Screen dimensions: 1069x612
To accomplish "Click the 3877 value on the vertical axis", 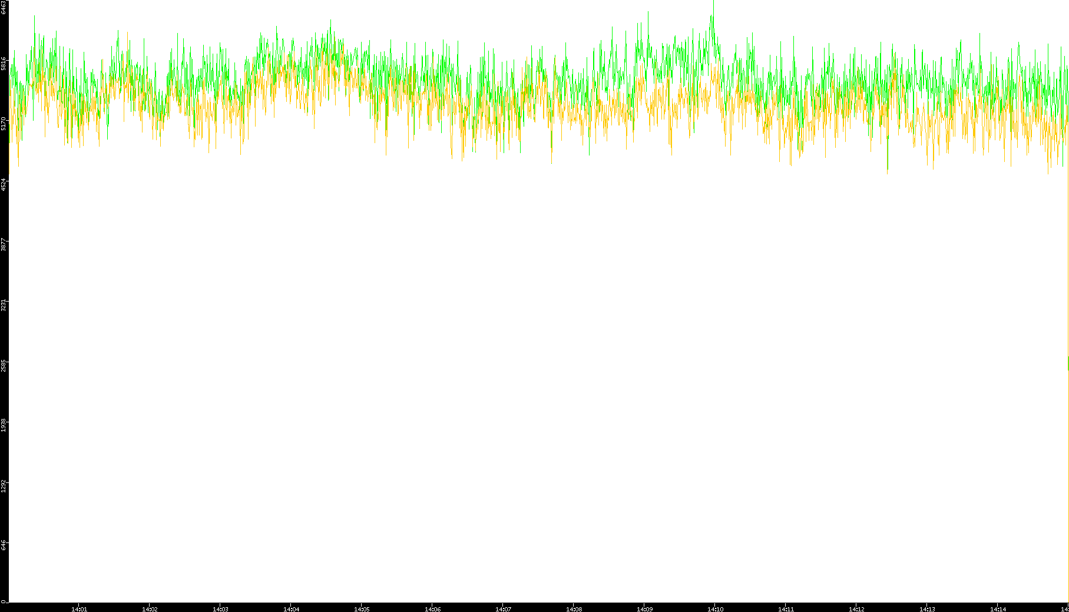I will 4,244.
